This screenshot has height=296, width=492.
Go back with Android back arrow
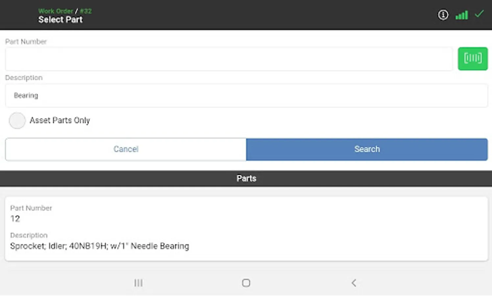pyautogui.click(x=354, y=283)
